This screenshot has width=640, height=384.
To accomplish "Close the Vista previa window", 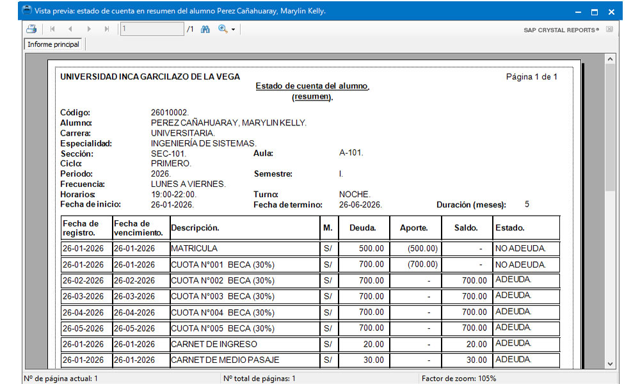I will click(x=611, y=12).
